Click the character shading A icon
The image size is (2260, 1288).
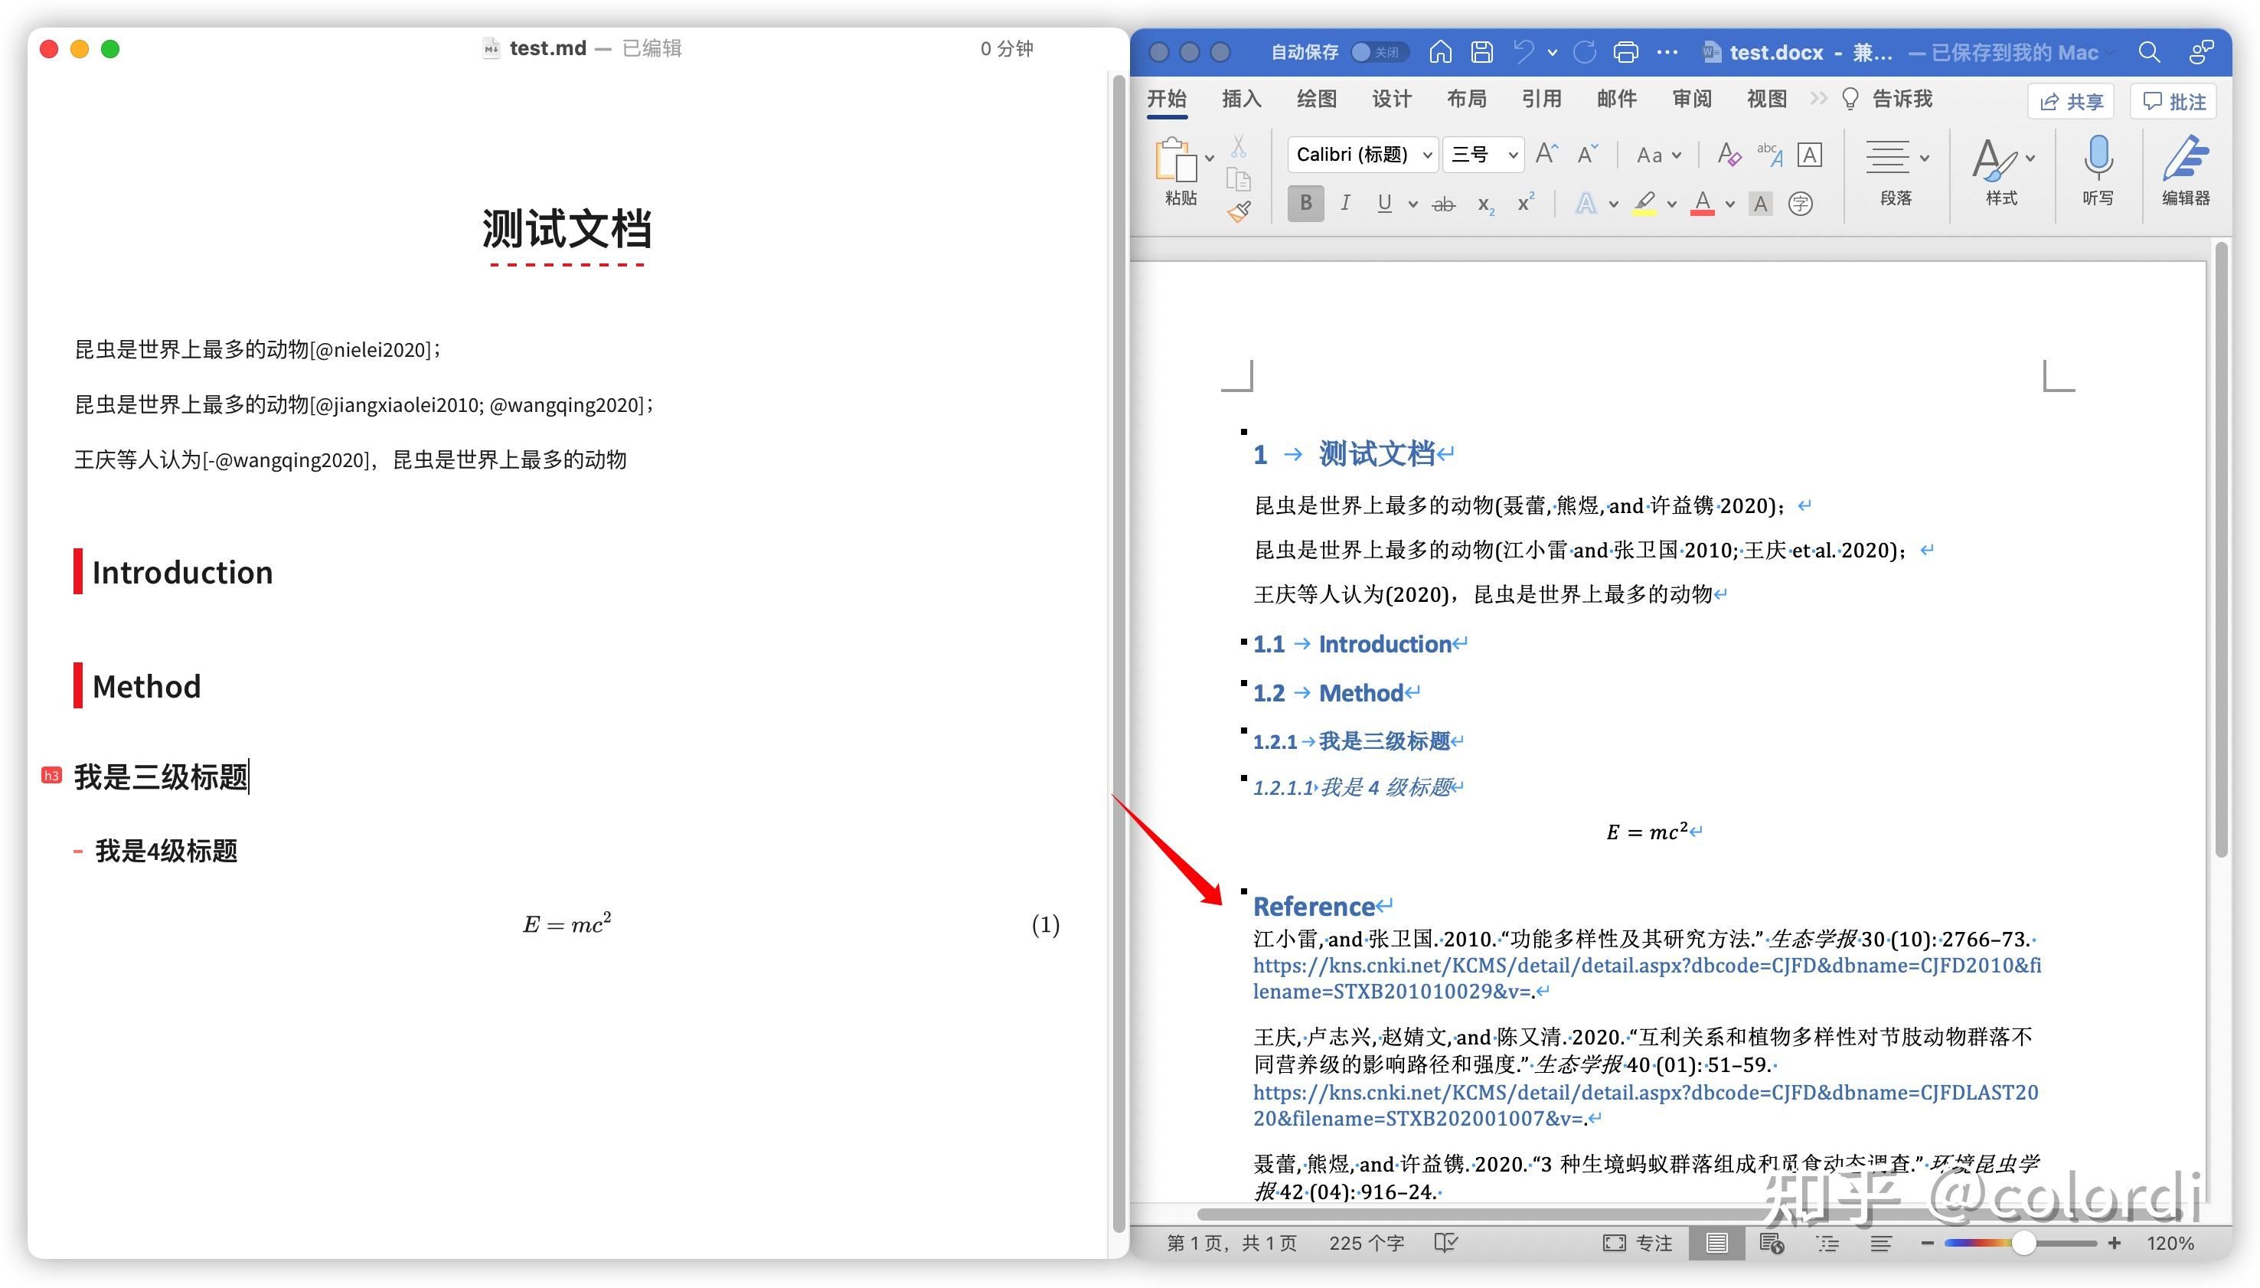[1760, 204]
